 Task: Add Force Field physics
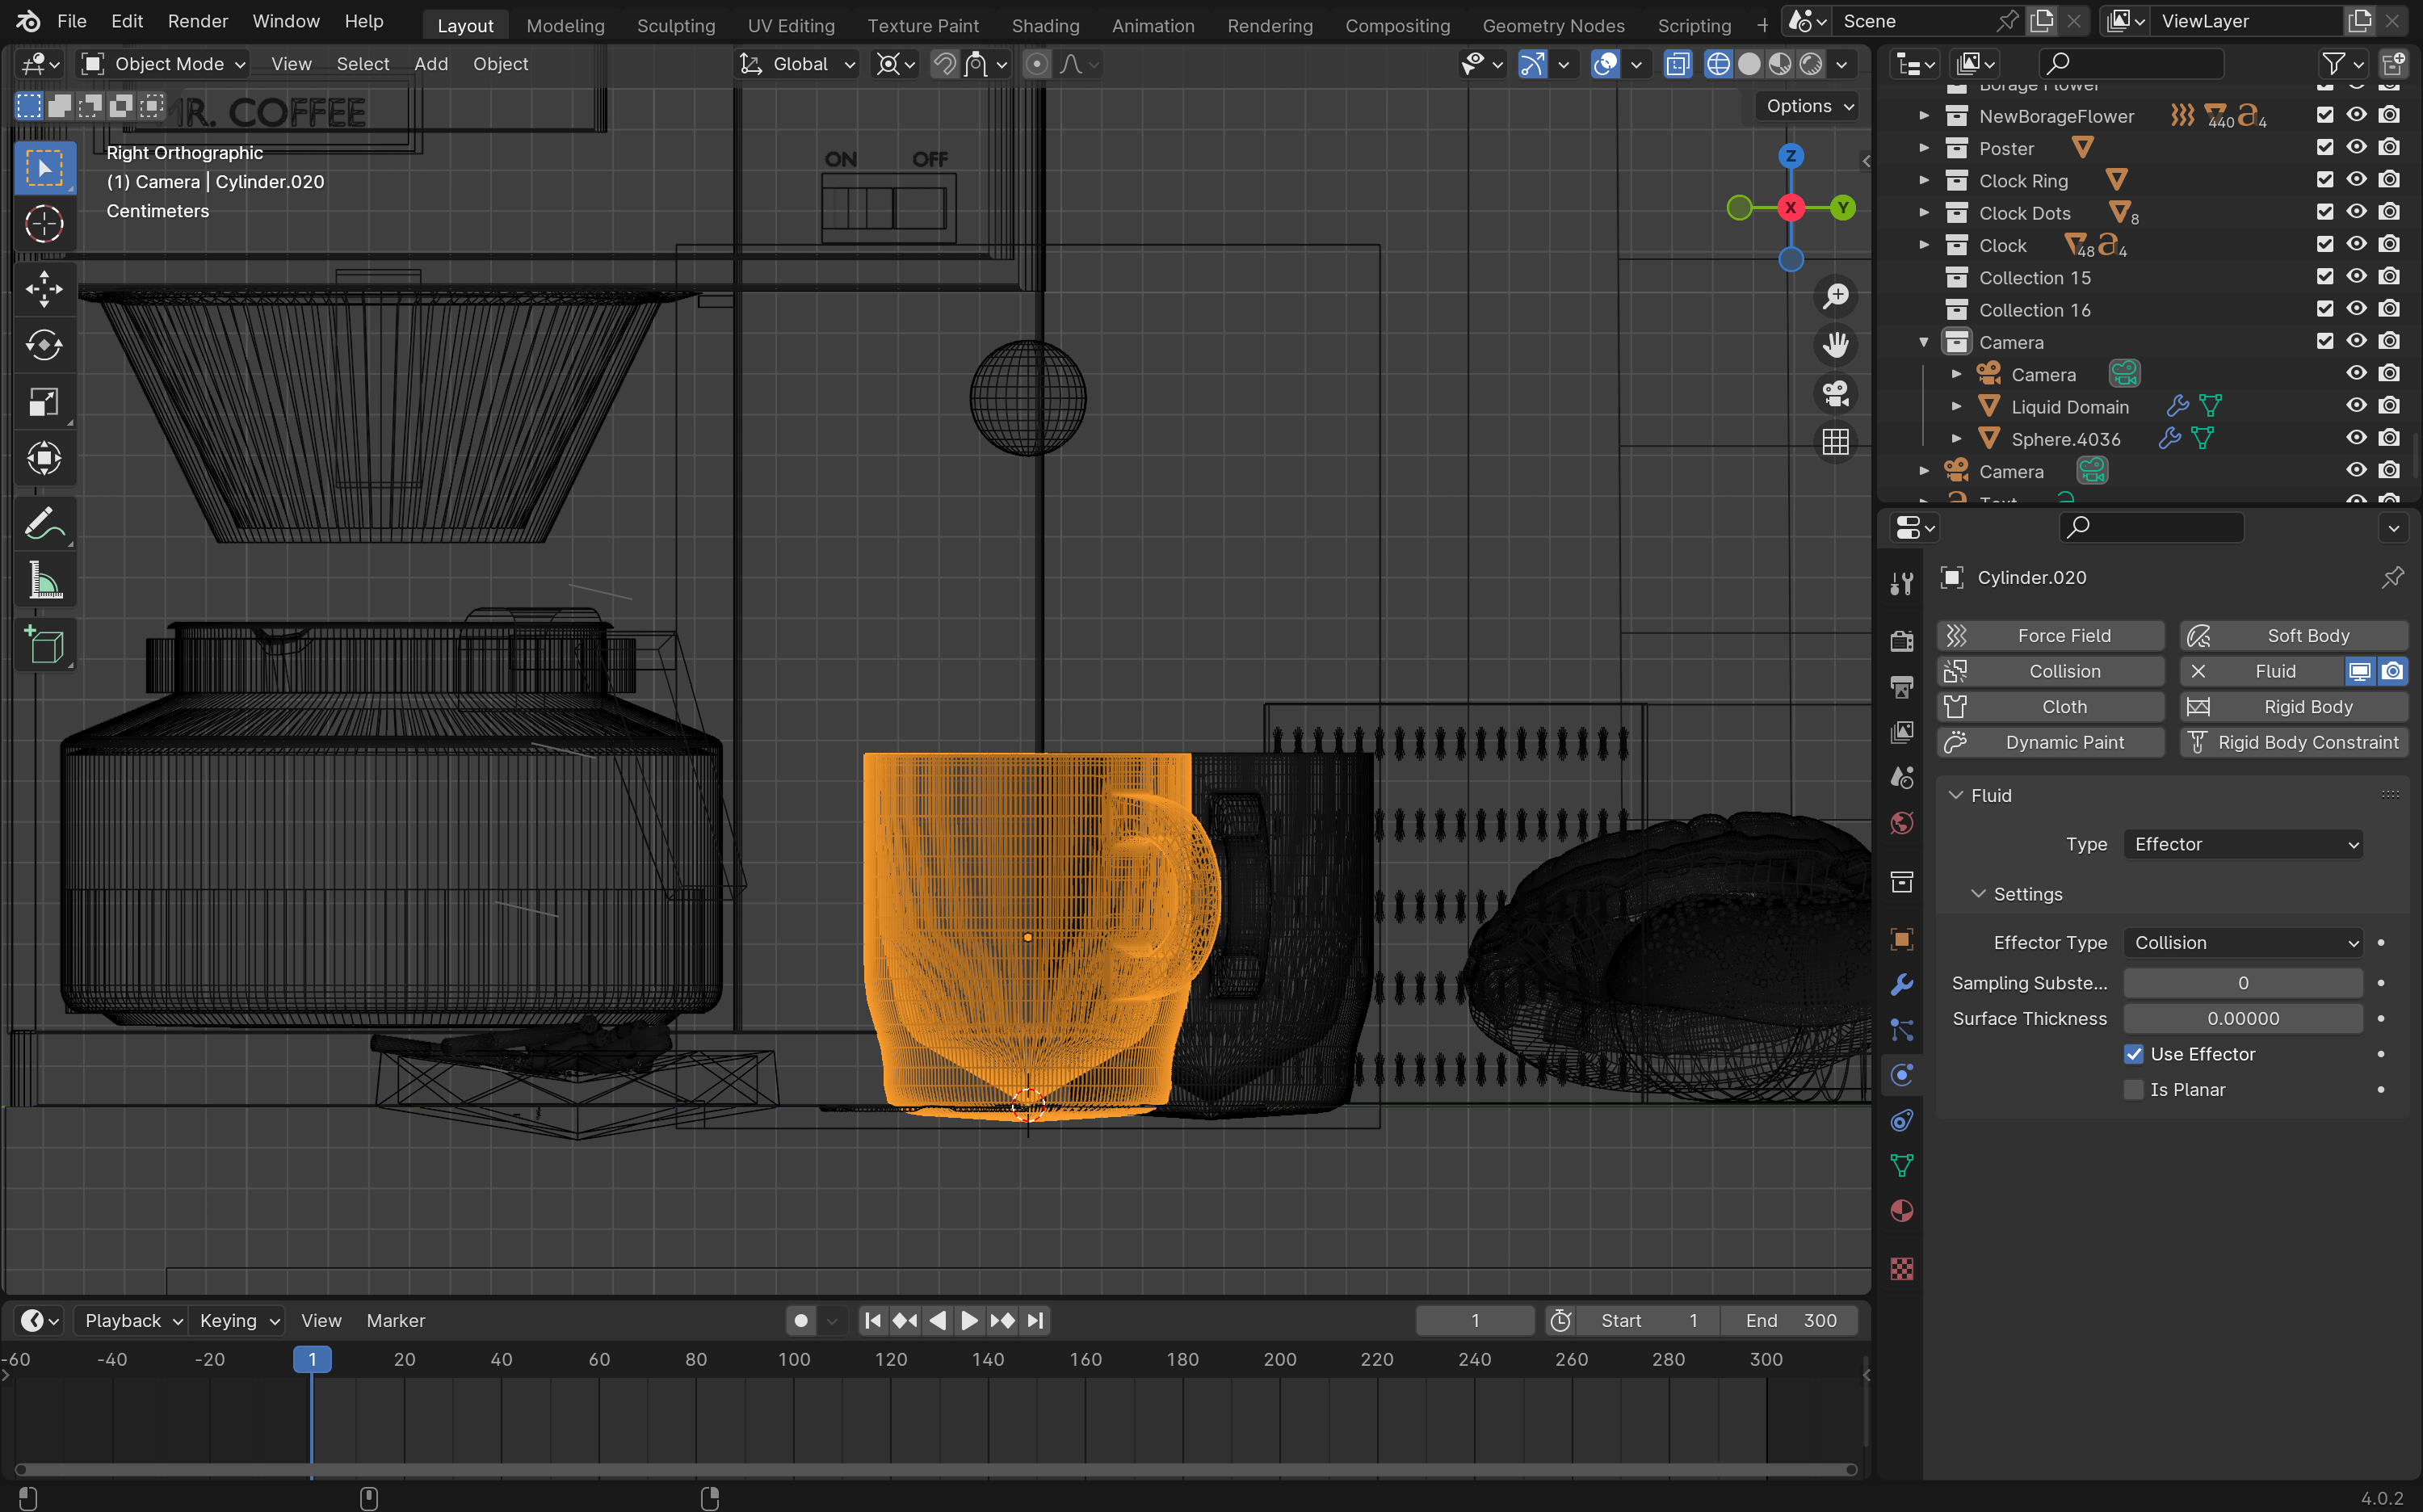click(x=2051, y=635)
